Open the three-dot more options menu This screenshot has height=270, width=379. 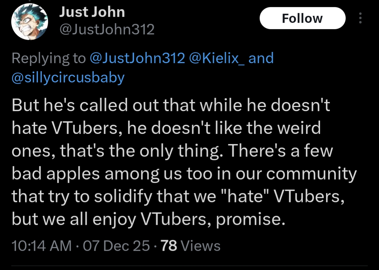pyautogui.click(x=360, y=18)
